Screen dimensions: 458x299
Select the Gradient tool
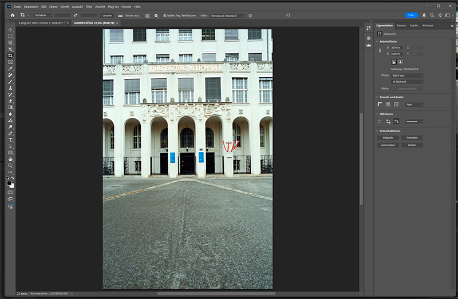(x=10, y=107)
